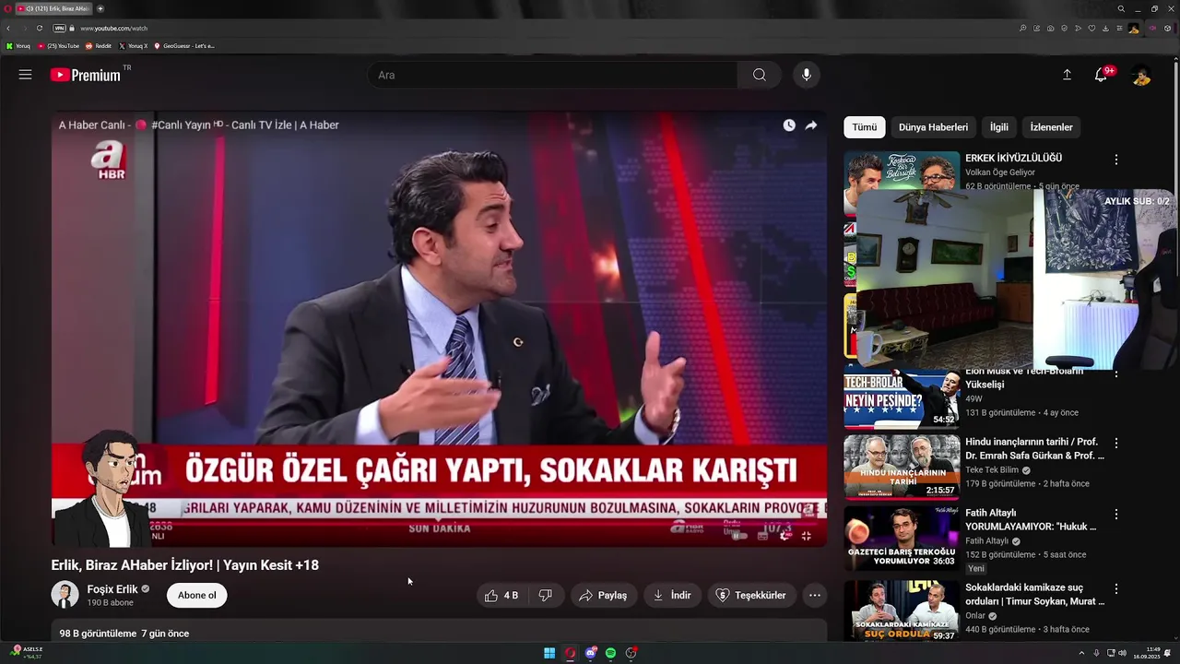Open Opera easy setup sliders icon
This screenshot has height=664, width=1180.
tap(1119, 29)
